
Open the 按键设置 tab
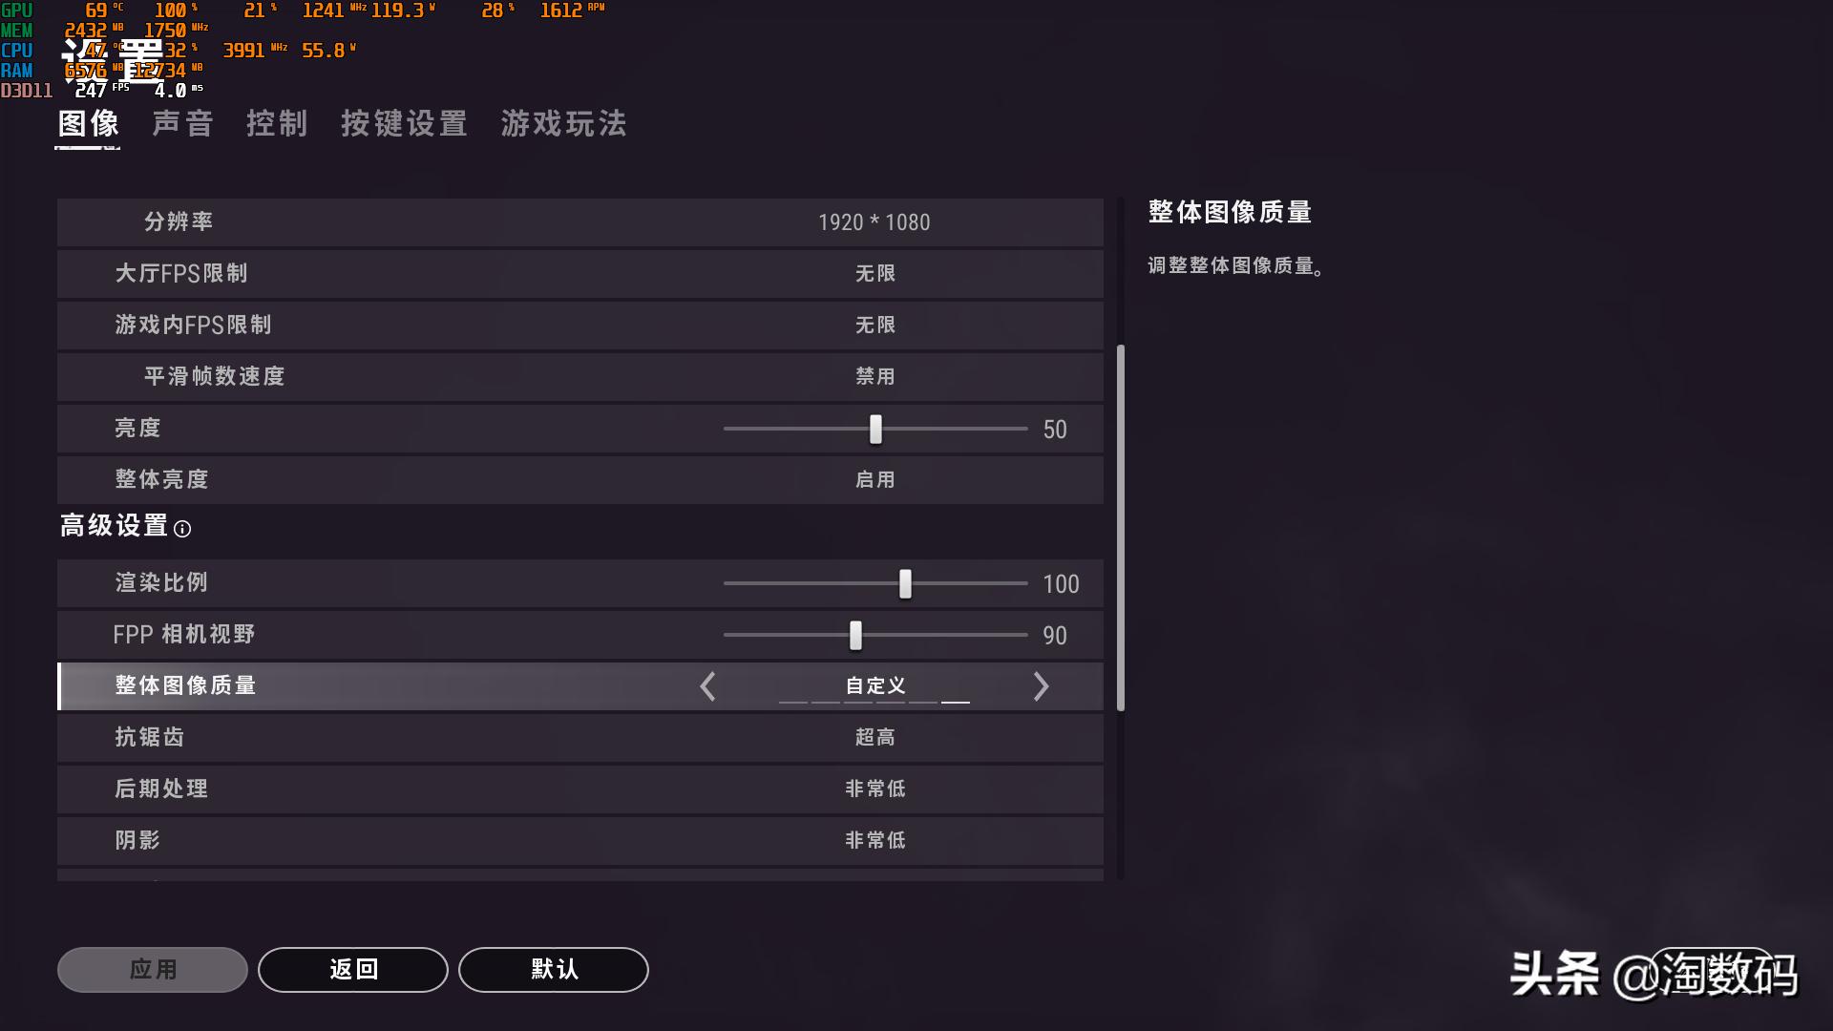[x=403, y=124]
